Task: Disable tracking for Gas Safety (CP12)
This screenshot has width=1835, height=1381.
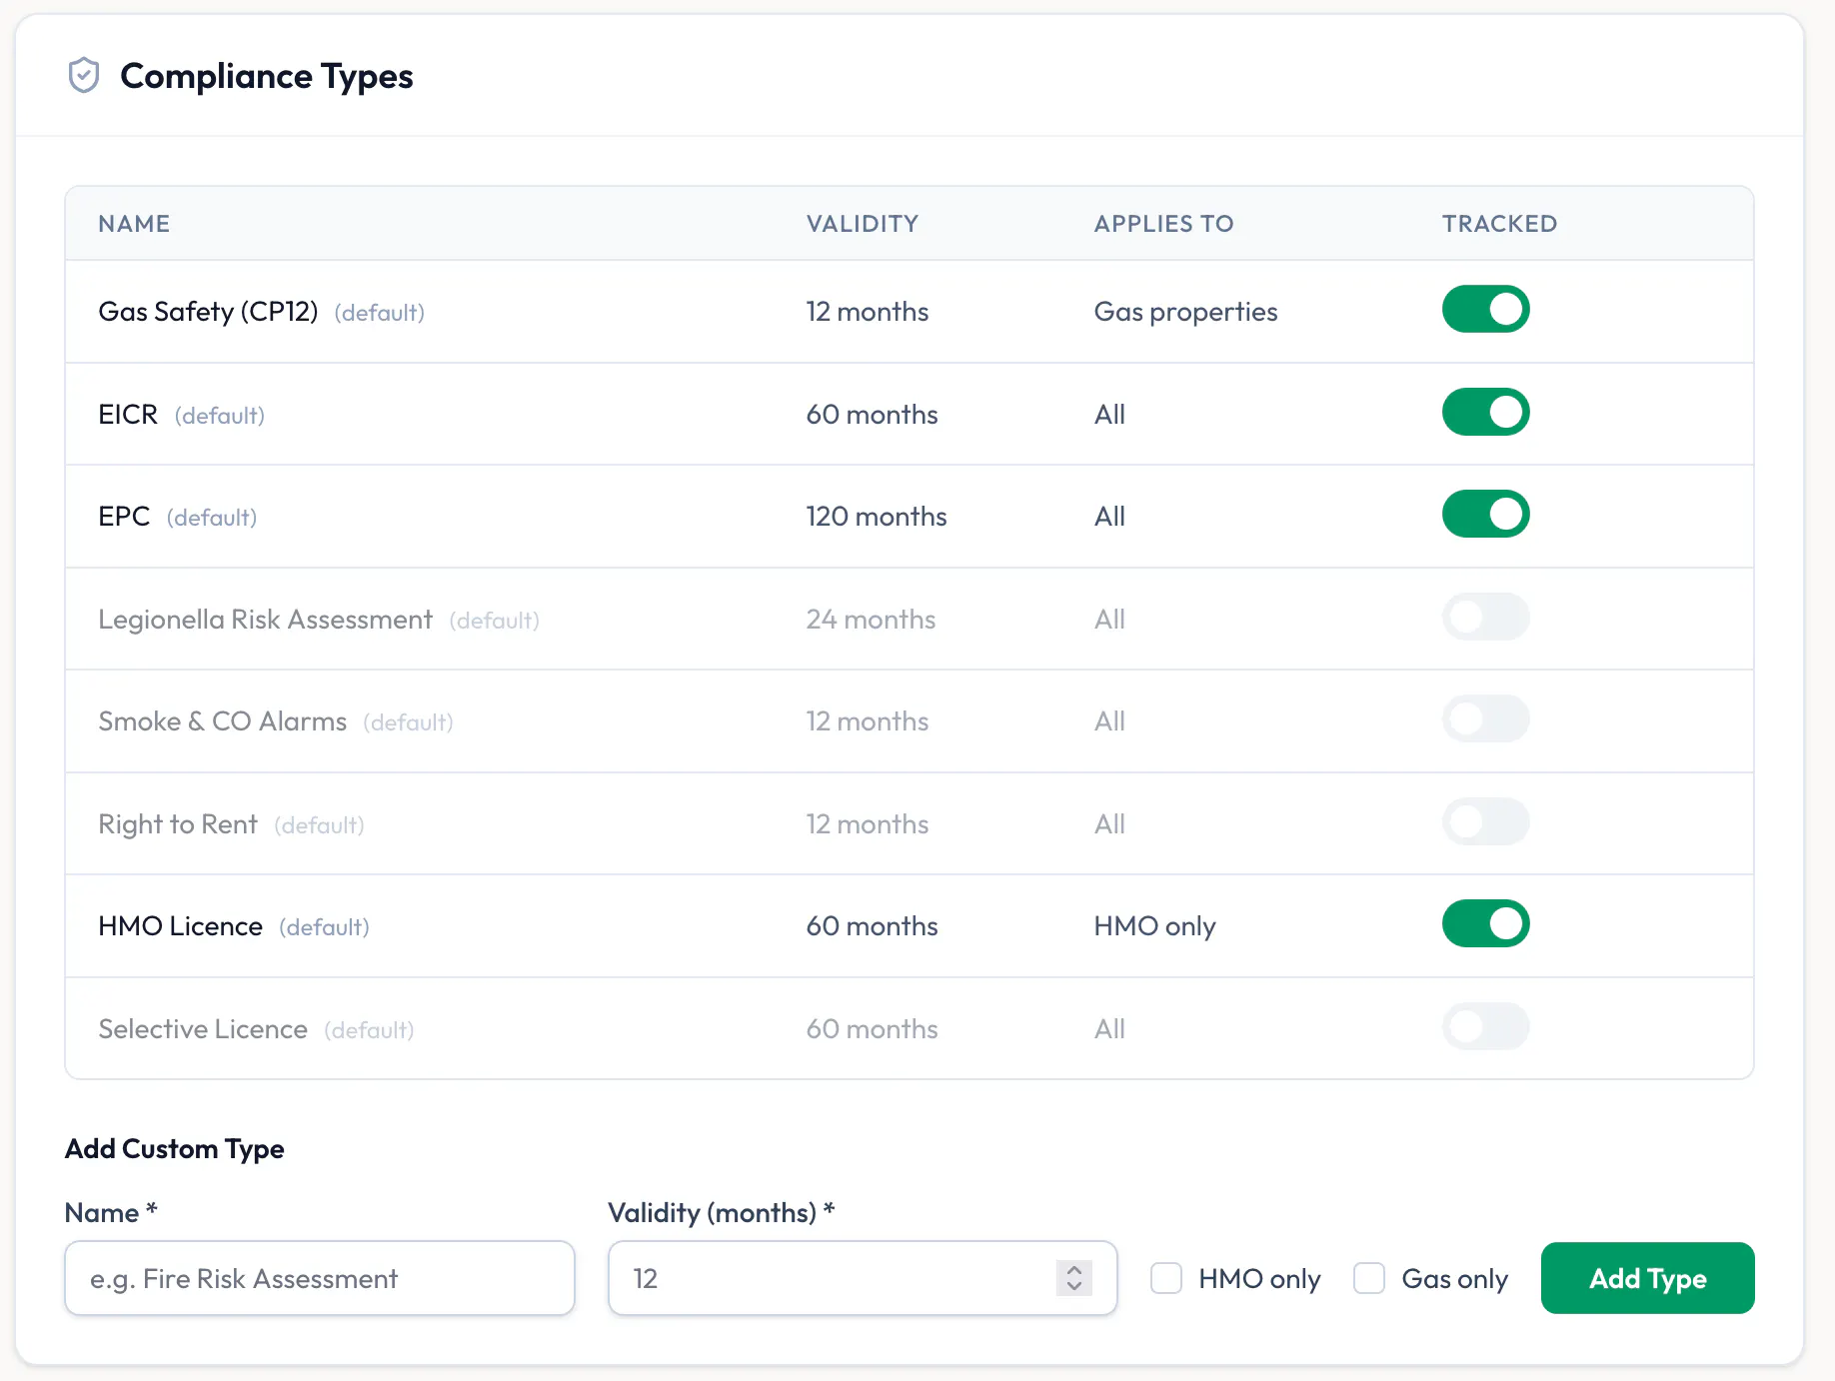Action: [x=1485, y=309]
